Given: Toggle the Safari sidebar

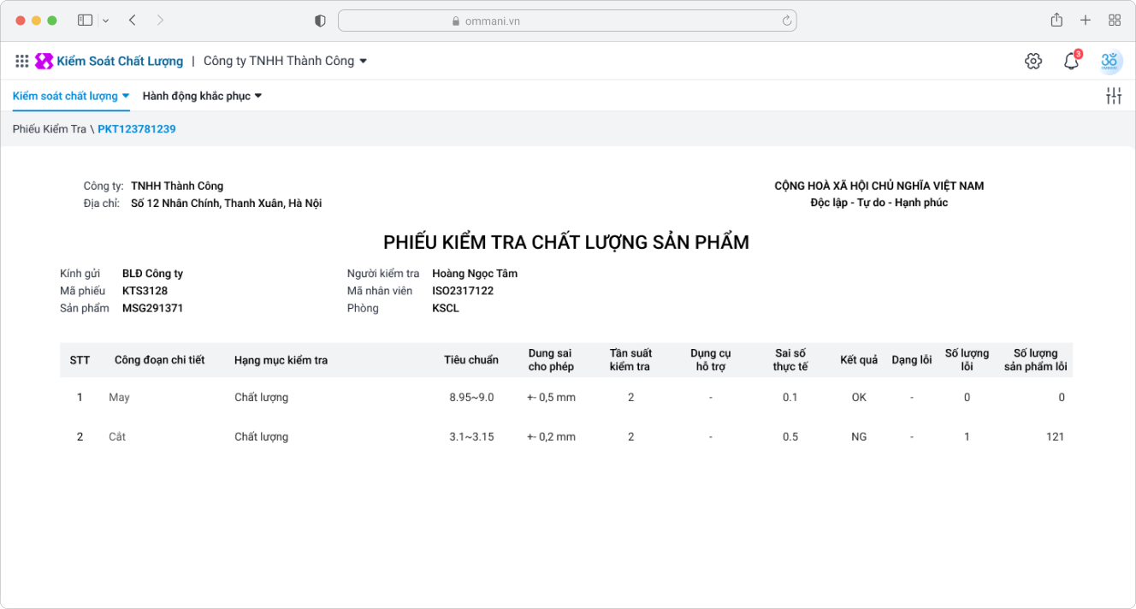Looking at the screenshot, I should coord(85,21).
